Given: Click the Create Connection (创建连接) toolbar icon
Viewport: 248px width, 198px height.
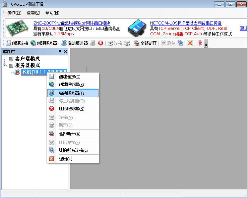Looking at the screenshot, I should click(8, 43).
